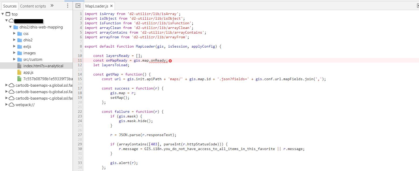Collapse the top frame node
Screen dimensions: 419x171
3,14
